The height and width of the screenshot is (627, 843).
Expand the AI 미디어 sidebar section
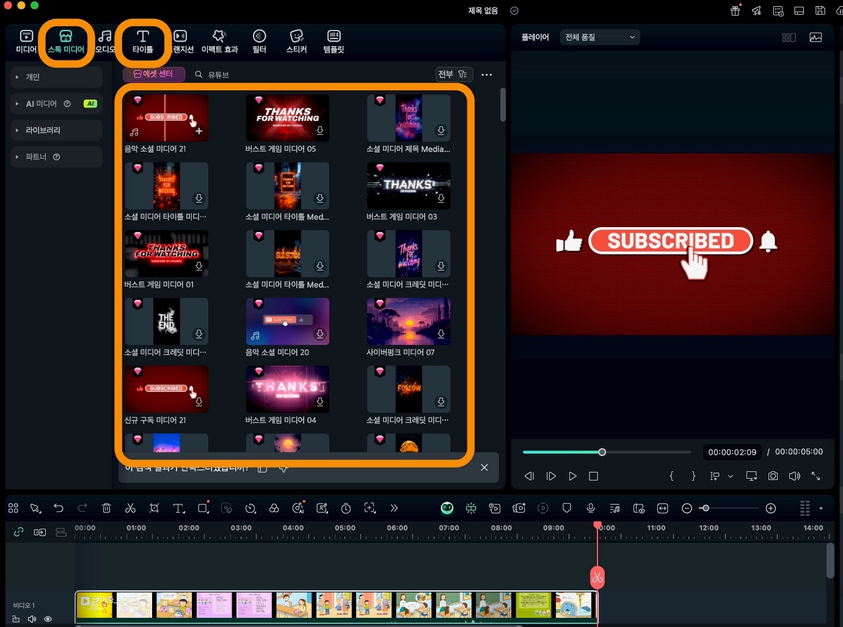coord(41,104)
